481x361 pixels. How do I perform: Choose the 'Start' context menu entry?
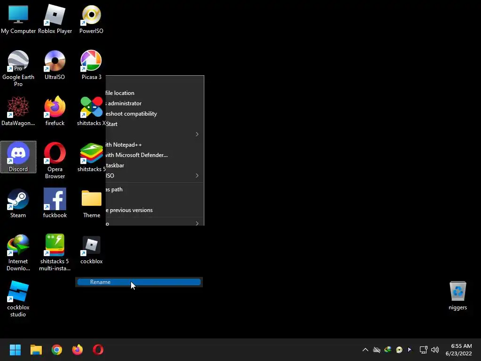coord(155,124)
